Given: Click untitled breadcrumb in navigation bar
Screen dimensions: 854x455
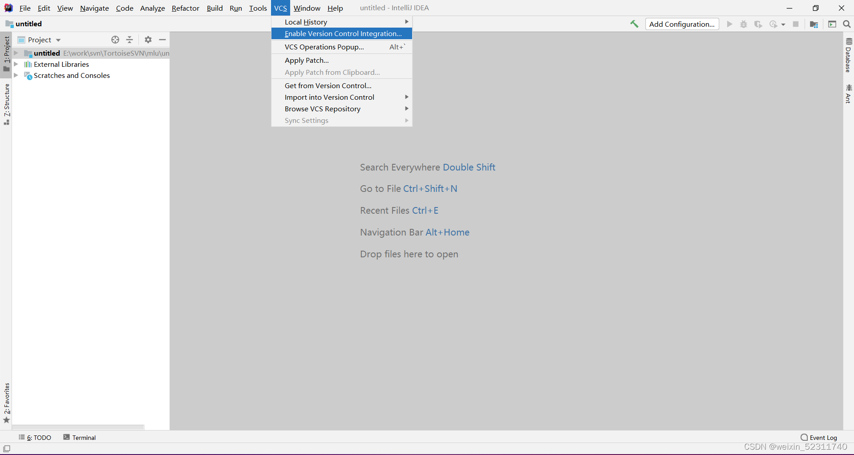Looking at the screenshot, I should (24, 24).
